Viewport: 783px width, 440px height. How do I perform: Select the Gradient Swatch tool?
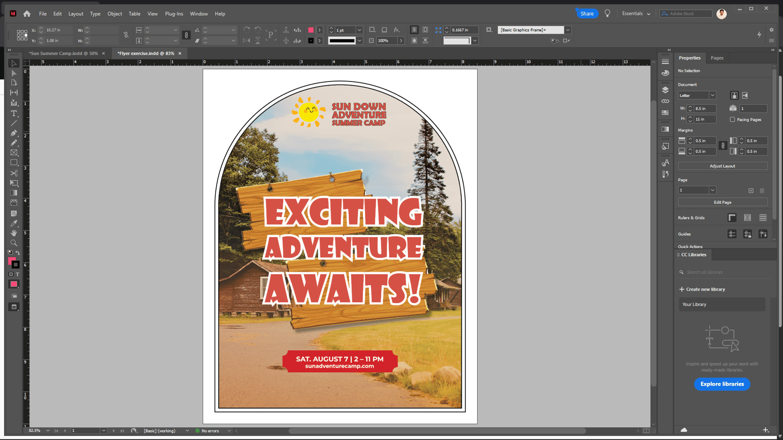pos(14,193)
